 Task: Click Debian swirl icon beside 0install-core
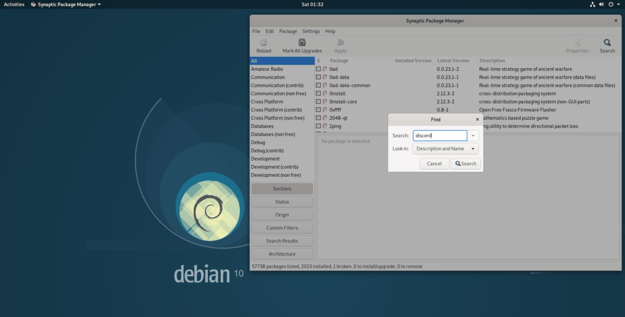coord(325,102)
